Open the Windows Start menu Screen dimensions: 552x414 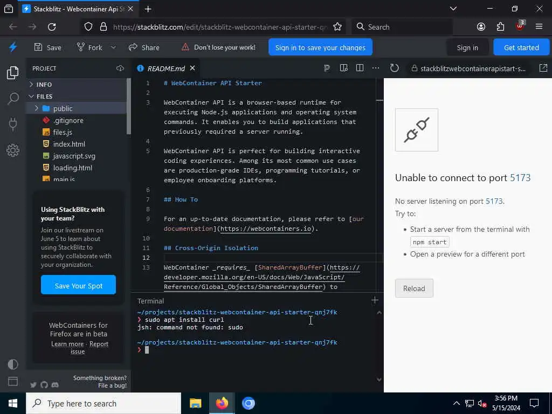click(13, 403)
